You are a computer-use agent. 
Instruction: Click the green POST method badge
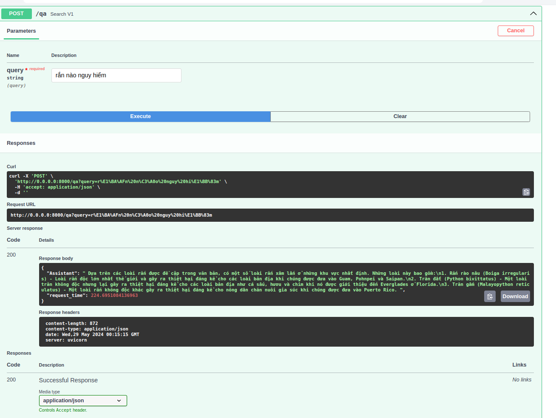pos(17,14)
